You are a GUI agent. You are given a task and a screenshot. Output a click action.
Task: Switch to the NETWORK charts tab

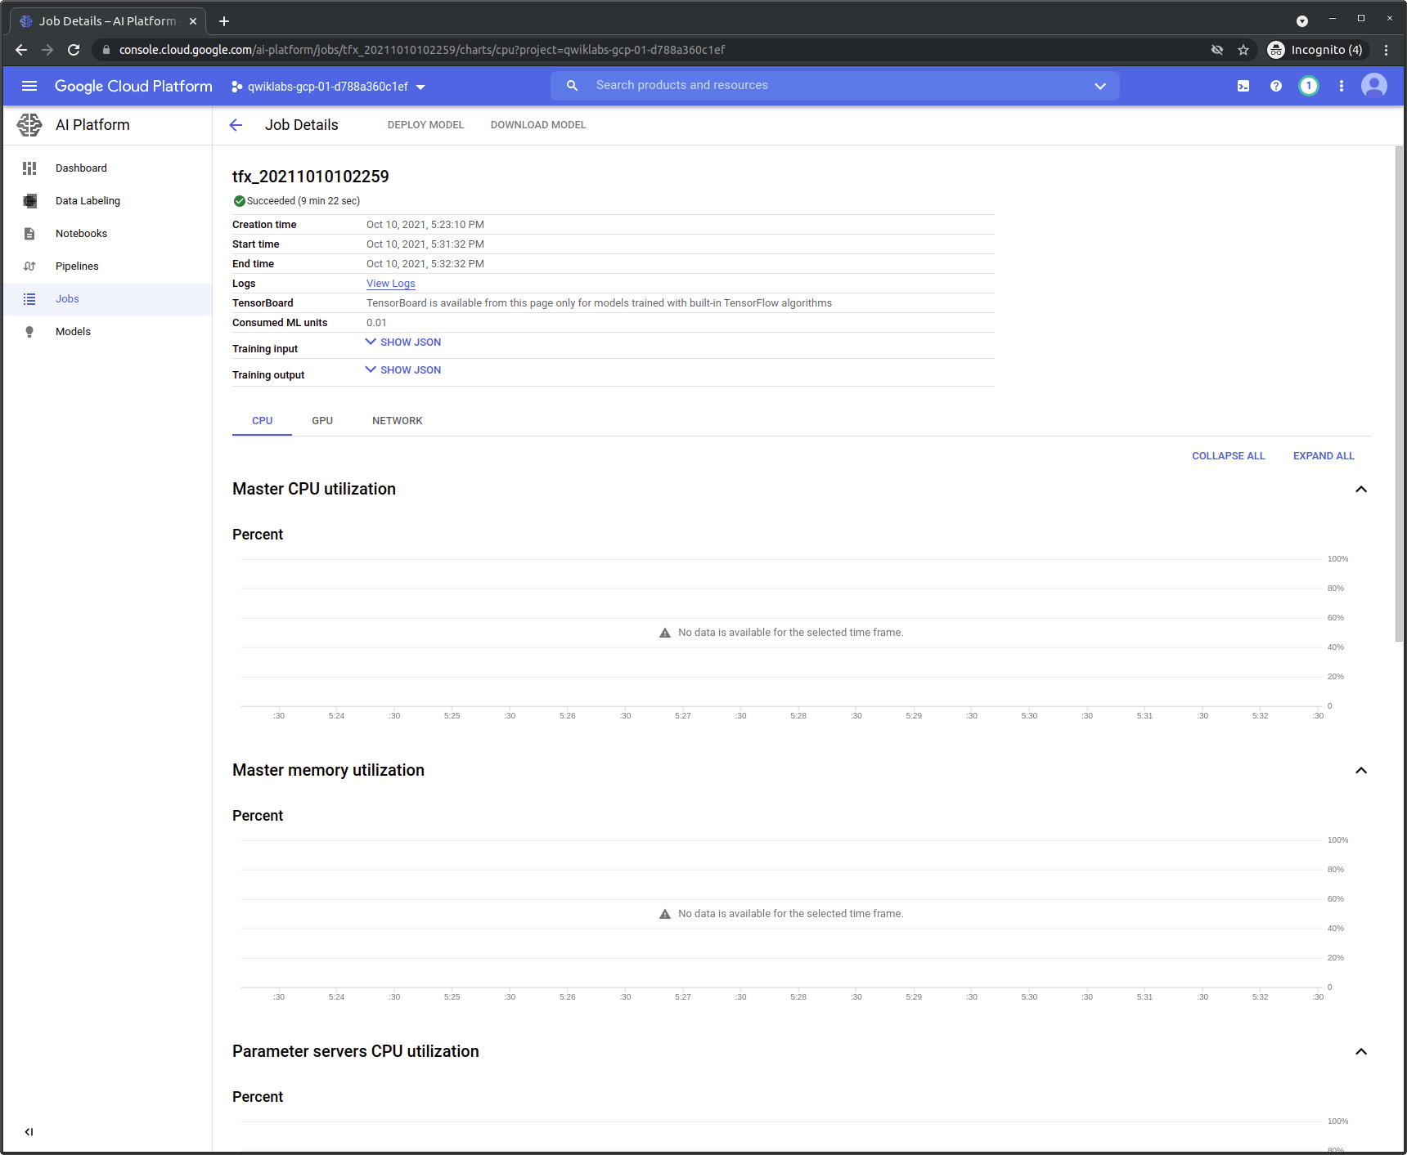[x=398, y=421]
